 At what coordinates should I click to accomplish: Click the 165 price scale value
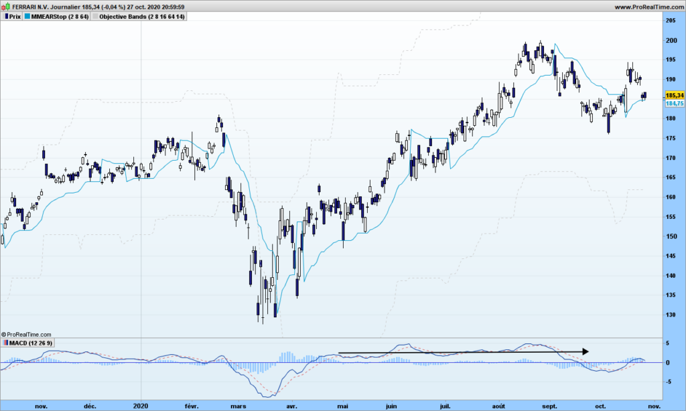click(x=670, y=177)
